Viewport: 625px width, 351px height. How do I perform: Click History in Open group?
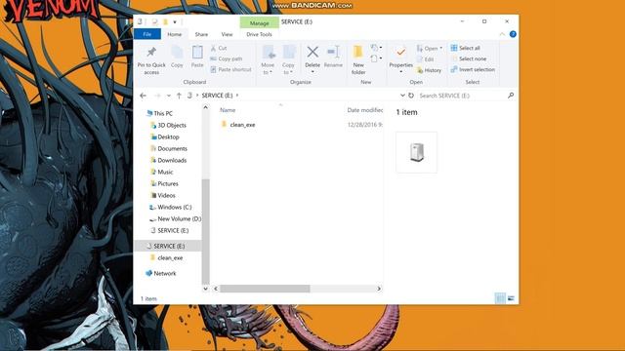click(x=429, y=70)
